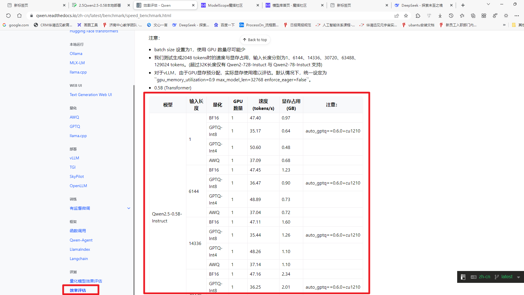This screenshot has width=524, height=295.
Task: Open llama.cpp link under 本地运行
Action: pyautogui.click(x=78, y=72)
